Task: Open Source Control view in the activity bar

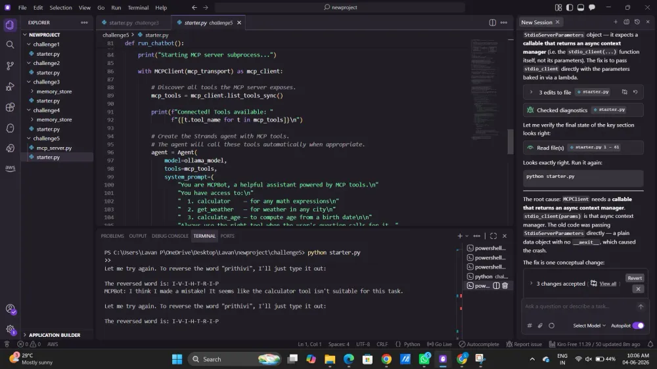Action: (x=10, y=66)
